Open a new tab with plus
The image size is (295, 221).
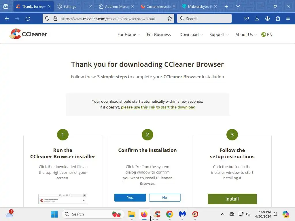tap(226, 7)
